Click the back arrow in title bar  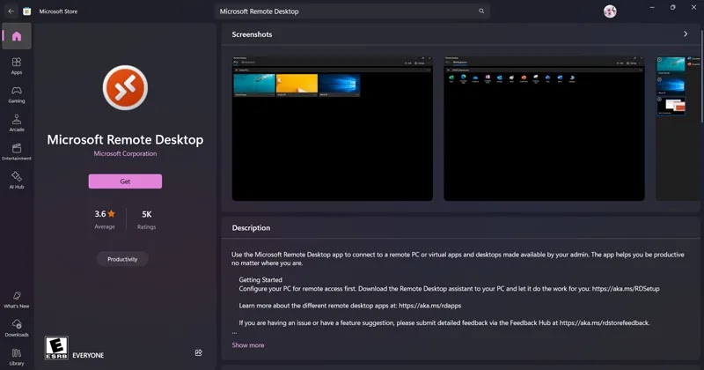click(x=11, y=11)
